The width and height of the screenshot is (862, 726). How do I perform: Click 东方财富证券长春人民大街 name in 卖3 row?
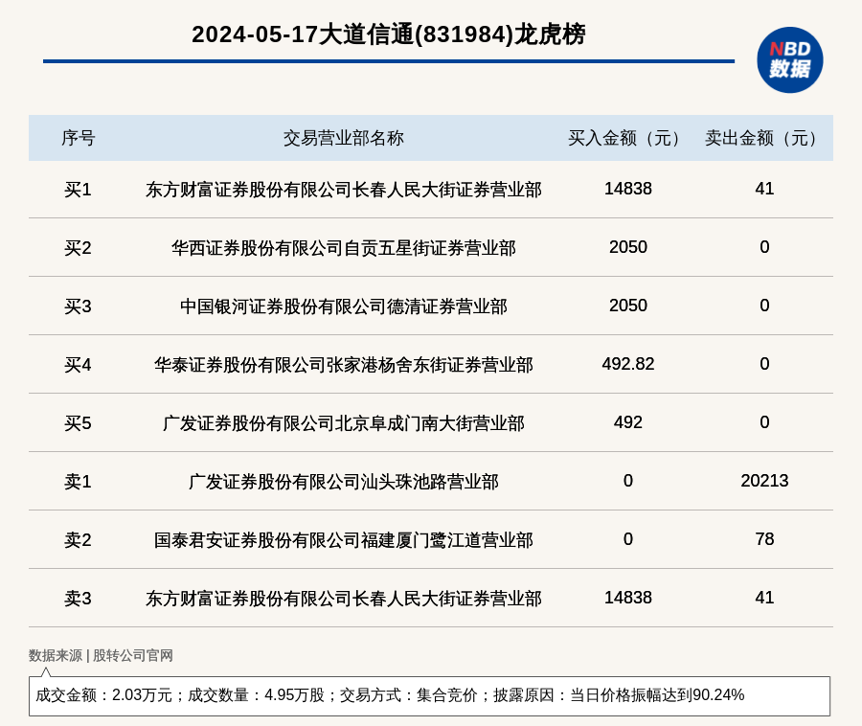pos(344,598)
